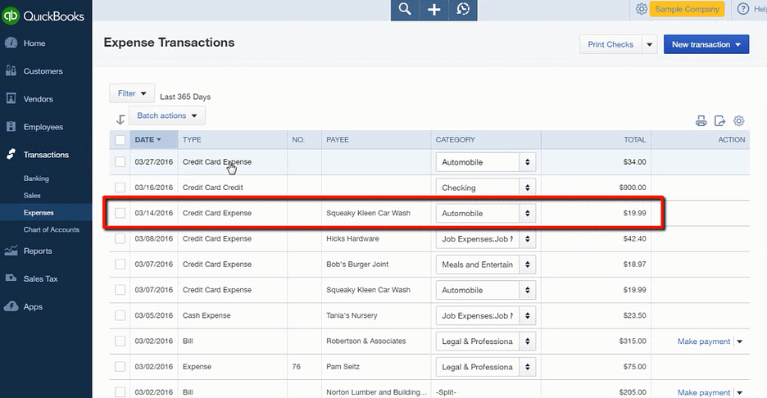This screenshot has width=767, height=398.
Task: Click the Home dashboard icon in sidebar
Action: [x=11, y=43]
